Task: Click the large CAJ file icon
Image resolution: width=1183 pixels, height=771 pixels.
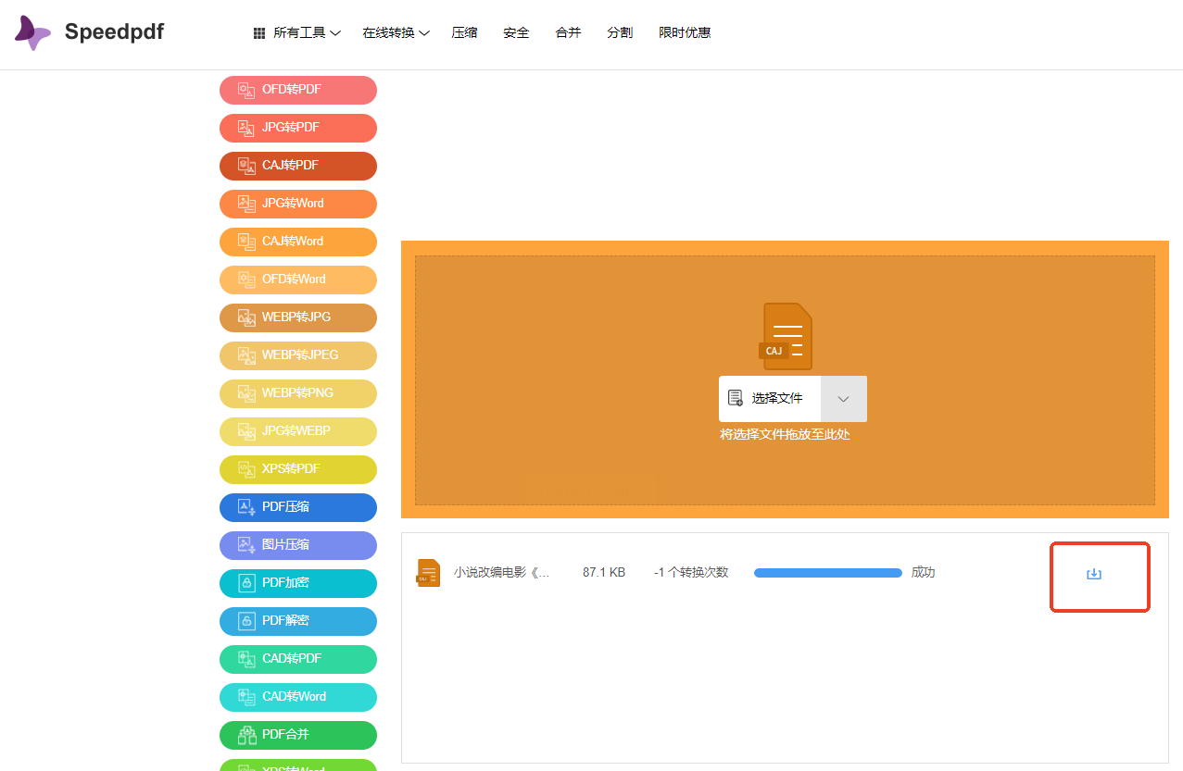Action: pos(787,336)
